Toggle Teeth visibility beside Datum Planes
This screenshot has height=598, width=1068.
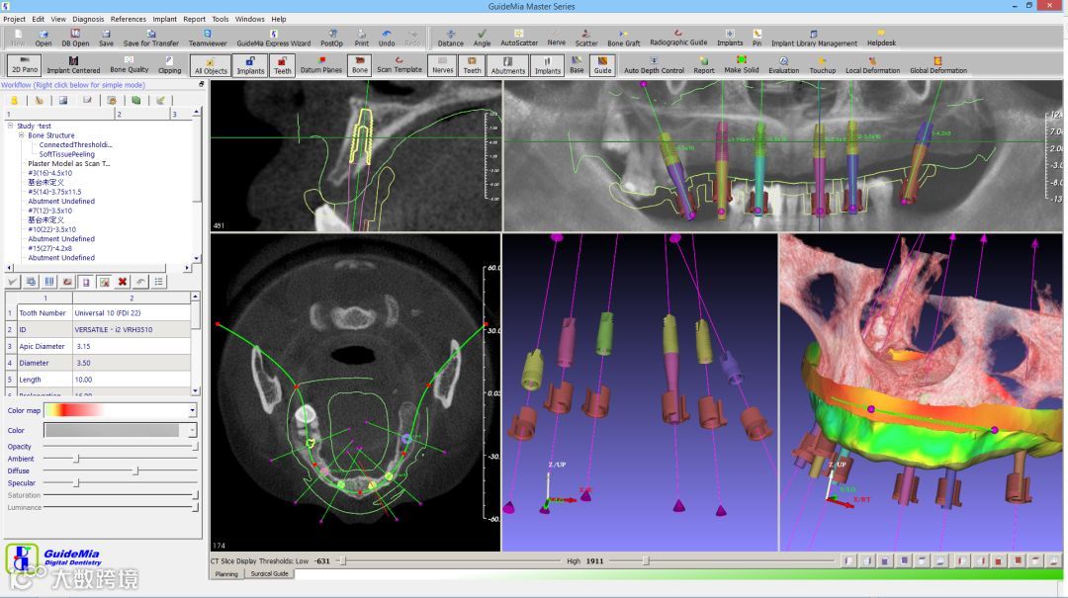[282, 65]
